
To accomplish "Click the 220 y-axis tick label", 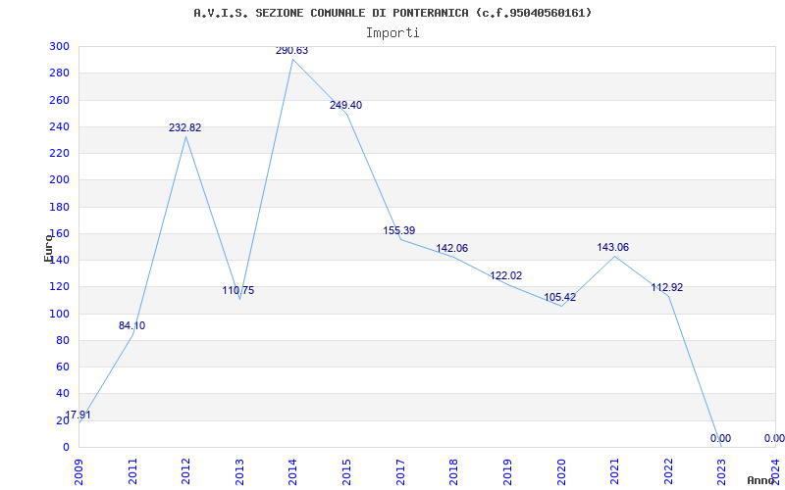I will click(59, 153).
